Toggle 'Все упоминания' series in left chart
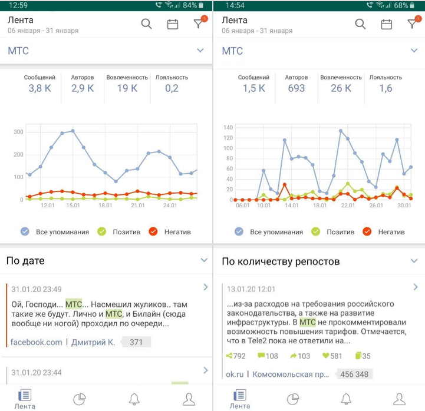Screen dimensions: 425x411 point(25,231)
